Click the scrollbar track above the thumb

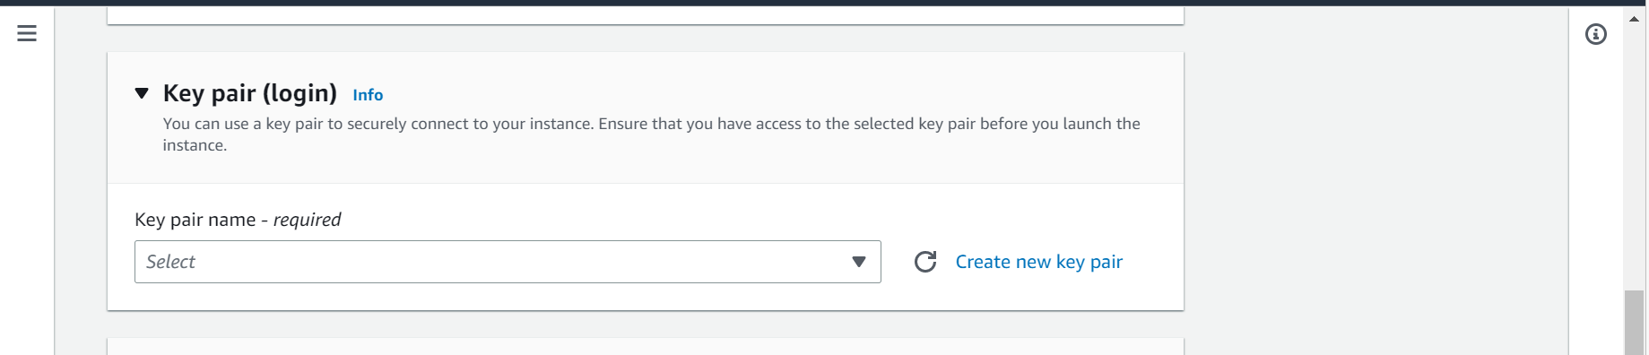coord(1634,158)
